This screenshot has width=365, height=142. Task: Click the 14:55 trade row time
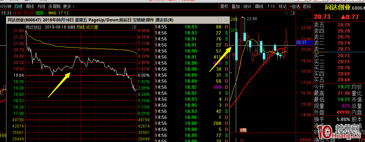coord(160,27)
